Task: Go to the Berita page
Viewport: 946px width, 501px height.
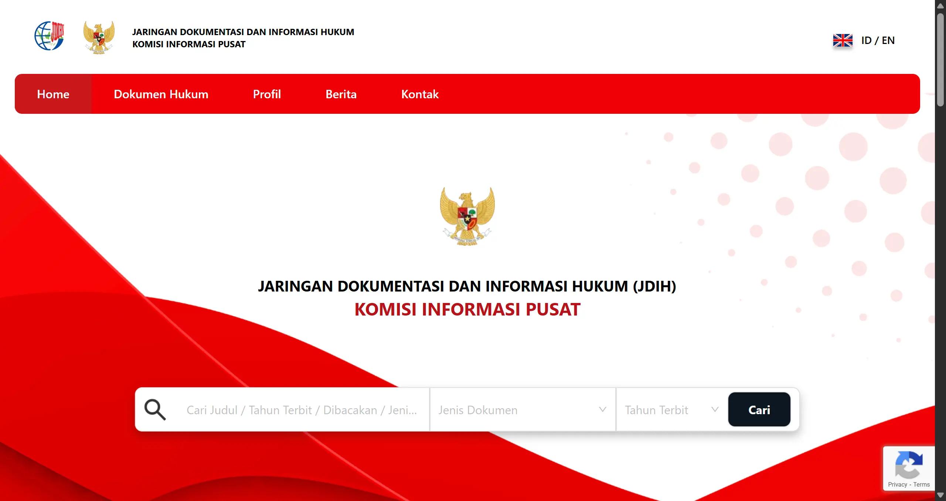Action: coord(341,94)
